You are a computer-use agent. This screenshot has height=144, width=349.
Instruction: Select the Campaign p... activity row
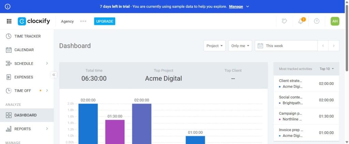click(x=306, y=116)
